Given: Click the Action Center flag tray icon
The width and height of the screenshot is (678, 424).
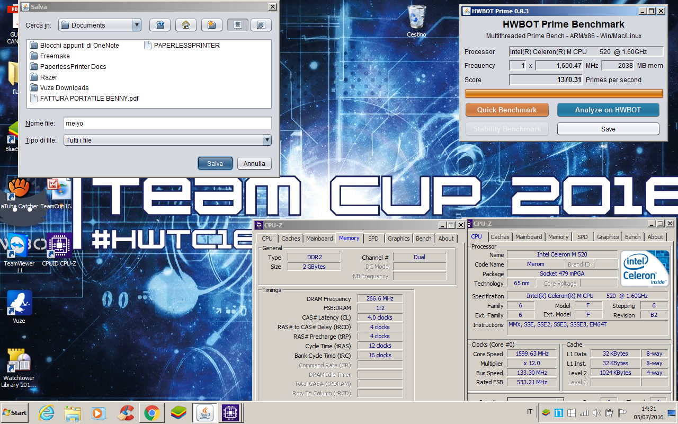Looking at the screenshot, I should (622, 412).
